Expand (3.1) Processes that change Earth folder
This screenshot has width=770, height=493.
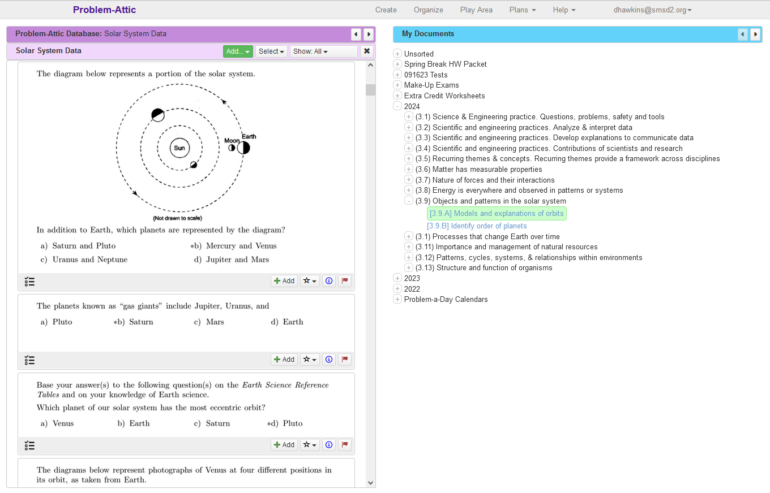pos(409,236)
